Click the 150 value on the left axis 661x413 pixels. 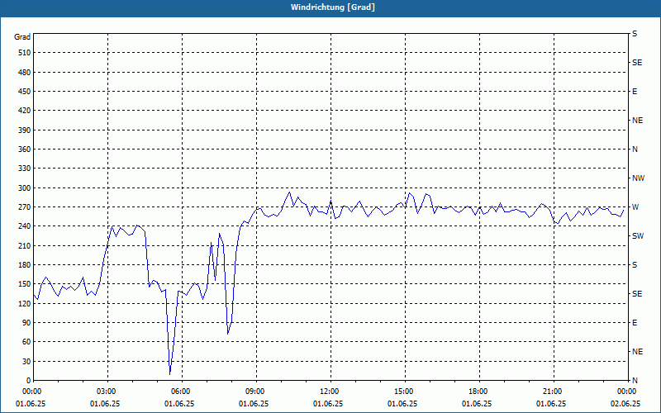[x=25, y=284]
